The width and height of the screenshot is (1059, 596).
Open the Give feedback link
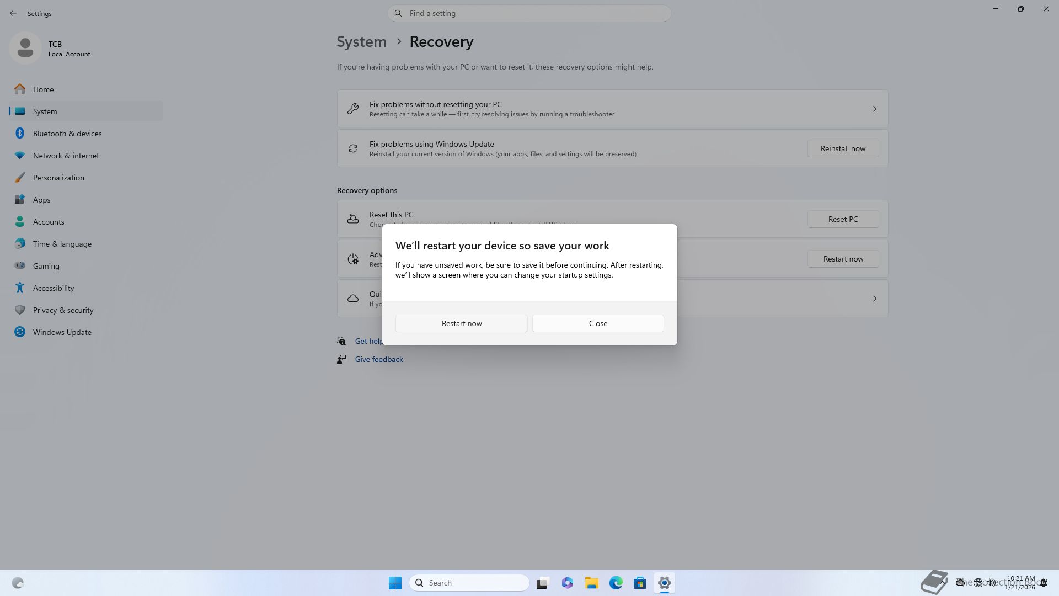pyautogui.click(x=378, y=359)
